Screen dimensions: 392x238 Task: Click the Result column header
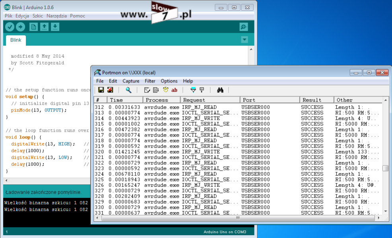coord(317,100)
